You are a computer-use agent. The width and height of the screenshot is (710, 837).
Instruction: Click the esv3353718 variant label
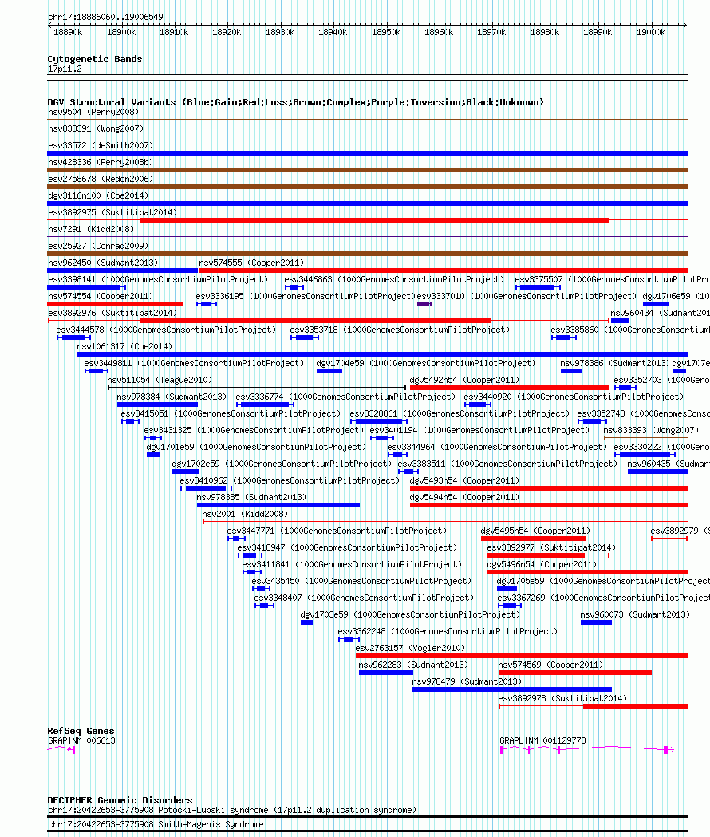400,330
